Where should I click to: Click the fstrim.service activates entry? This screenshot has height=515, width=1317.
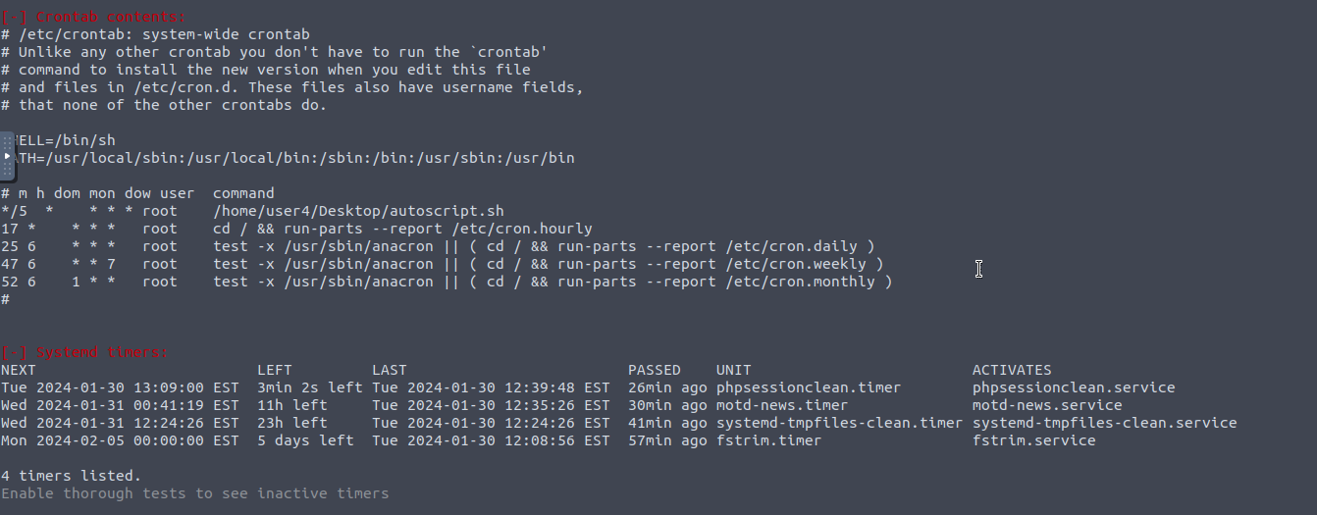tap(1033, 440)
